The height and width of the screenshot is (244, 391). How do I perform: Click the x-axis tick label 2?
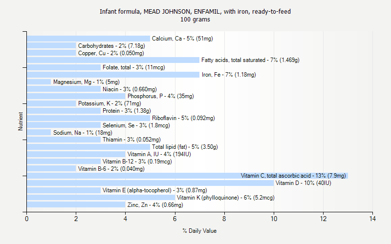[76, 219]
